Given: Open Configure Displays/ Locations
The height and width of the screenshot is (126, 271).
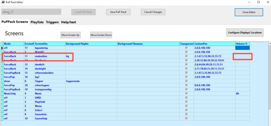Looking at the screenshot, I should [245, 33].
